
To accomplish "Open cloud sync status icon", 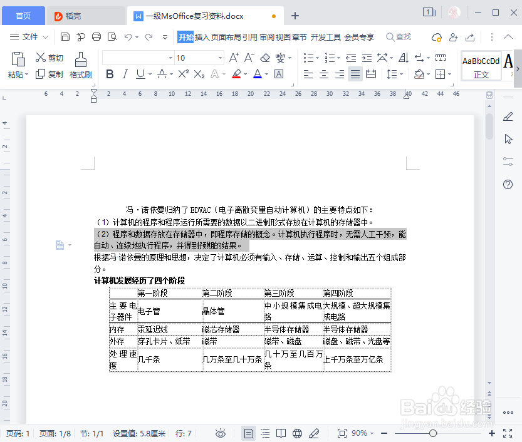I will (x=436, y=37).
